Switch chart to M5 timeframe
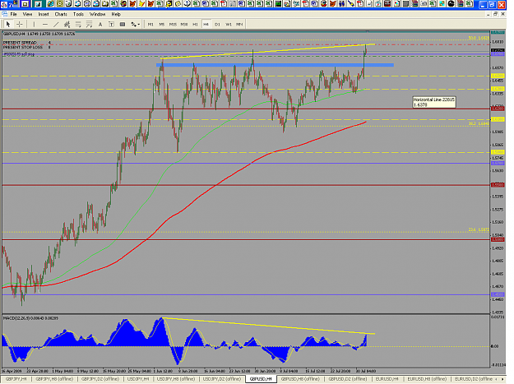514x384 pixels. point(162,24)
